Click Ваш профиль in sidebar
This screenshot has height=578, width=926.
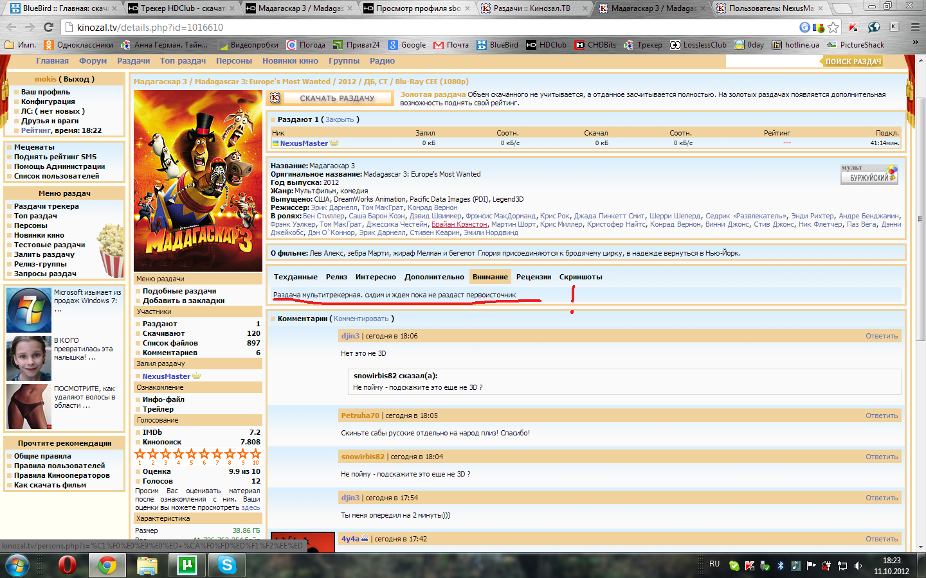click(x=45, y=92)
